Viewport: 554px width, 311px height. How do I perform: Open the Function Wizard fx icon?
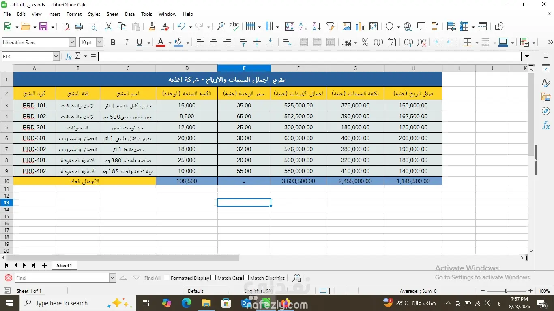(69, 56)
